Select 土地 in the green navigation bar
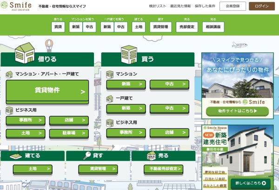 point(139,27)
